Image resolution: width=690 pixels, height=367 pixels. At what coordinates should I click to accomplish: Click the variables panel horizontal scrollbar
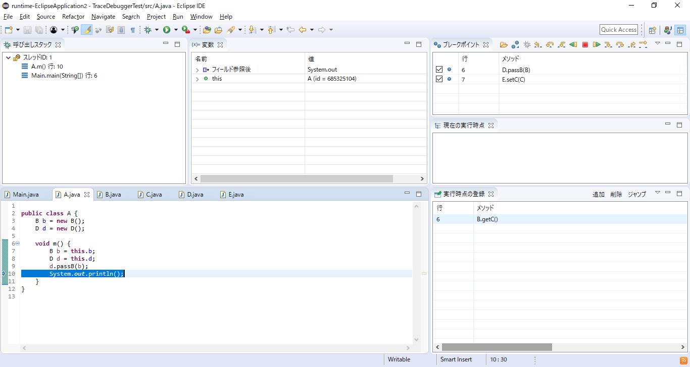(x=297, y=179)
